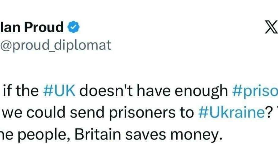This screenshot has height=156, width=278.
Task: Click the words "doesn't have enough"
Action: [x=153, y=91]
